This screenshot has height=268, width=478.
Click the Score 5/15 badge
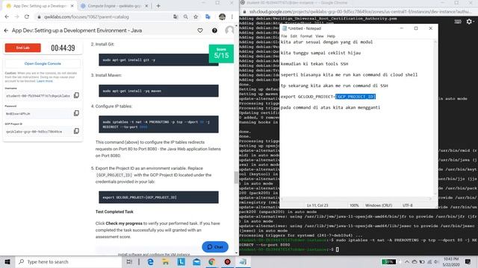pyautogui.click(x=221, y=54)
